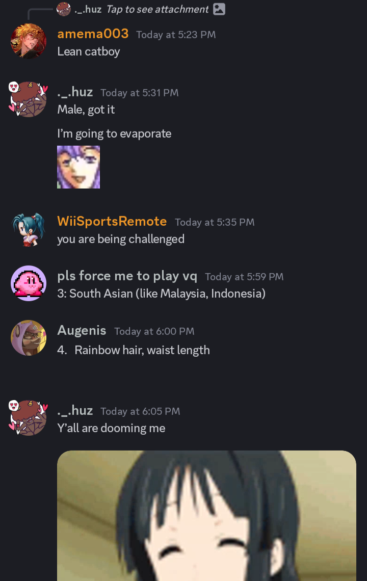This screenshot has width=367, height=581.
Task: Tap ._.huz avatar beside 'Male, got it'
Action: 29,99
